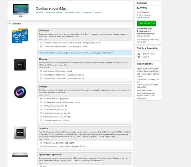Click the Live Chat speech bubble icon

(139, 57)
